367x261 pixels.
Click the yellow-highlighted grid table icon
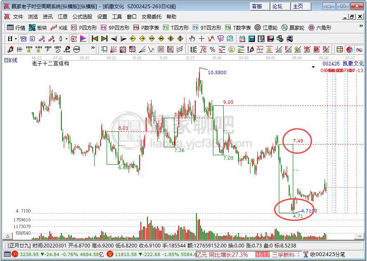pos(340,49)
